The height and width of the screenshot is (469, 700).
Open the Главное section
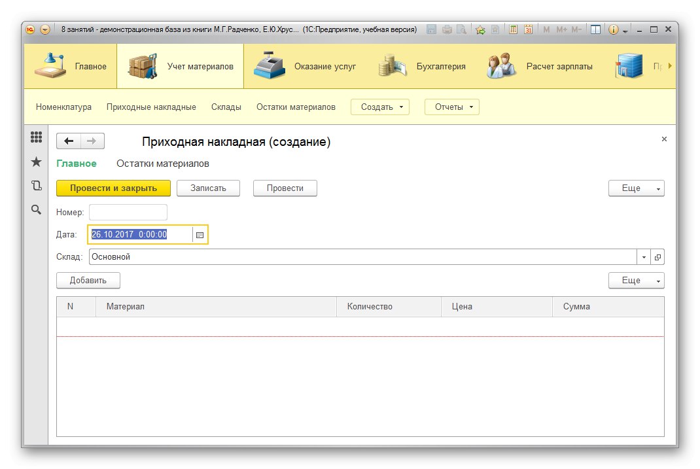pos(71,66)
